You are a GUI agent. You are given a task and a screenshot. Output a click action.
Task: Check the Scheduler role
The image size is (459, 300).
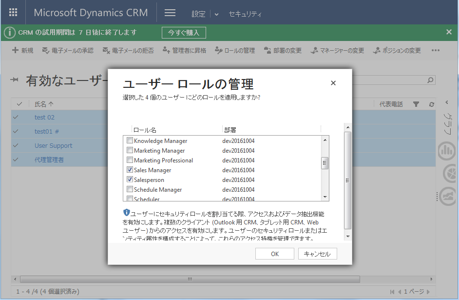(130, 199)
